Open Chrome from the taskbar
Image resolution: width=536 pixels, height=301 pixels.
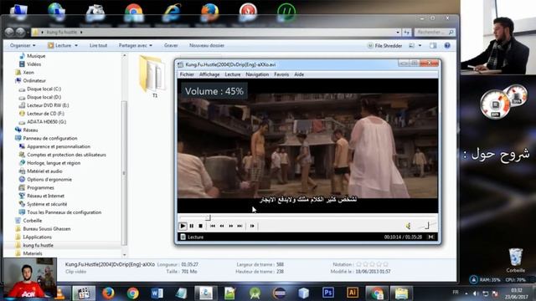tap(132, 293)
